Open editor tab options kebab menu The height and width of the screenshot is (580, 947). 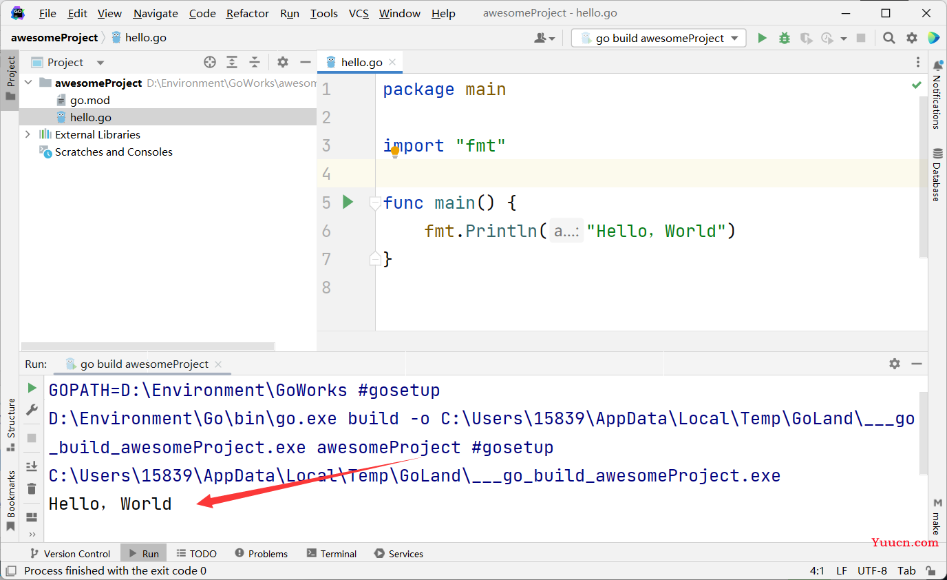918,62
